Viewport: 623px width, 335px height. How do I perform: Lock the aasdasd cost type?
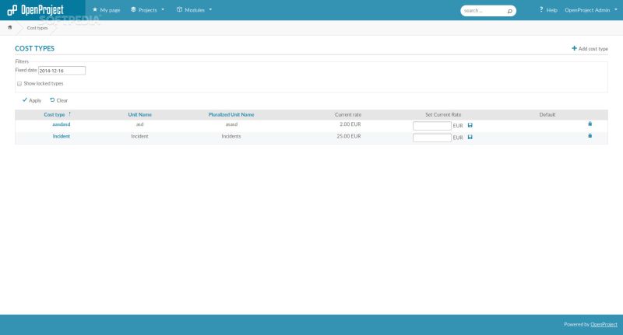click(x=590, y=124)
